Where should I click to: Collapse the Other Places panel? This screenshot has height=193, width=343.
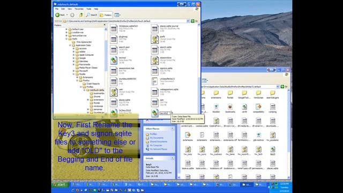tap(172, 129)
